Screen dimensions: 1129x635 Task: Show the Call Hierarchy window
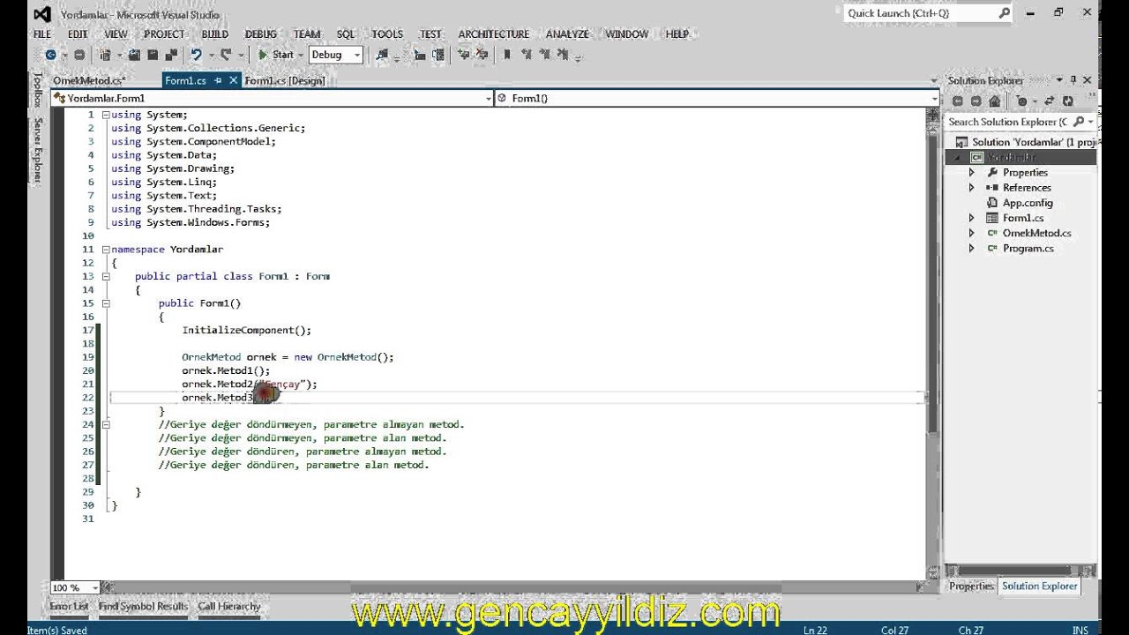pyautogui.click(x=228, y=607)
